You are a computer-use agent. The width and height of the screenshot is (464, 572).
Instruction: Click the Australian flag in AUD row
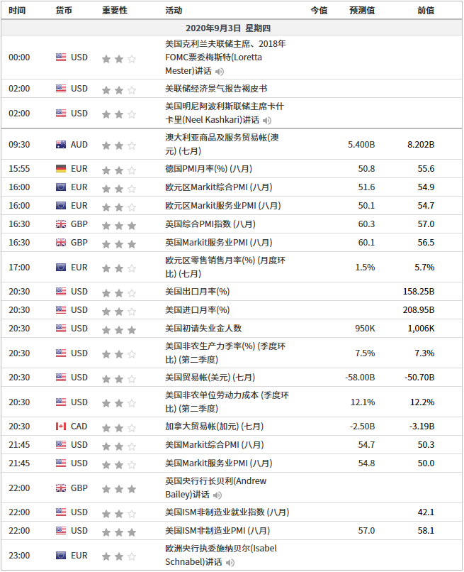(61, 145)
